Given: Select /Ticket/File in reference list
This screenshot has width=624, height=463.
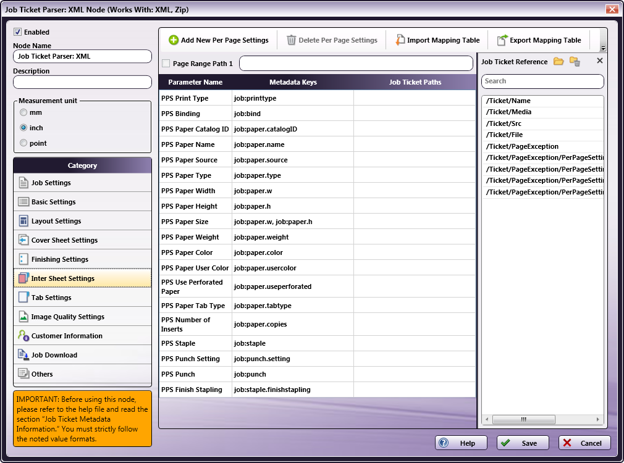Looking at the screenshot, I should click(x=542, y=135).
